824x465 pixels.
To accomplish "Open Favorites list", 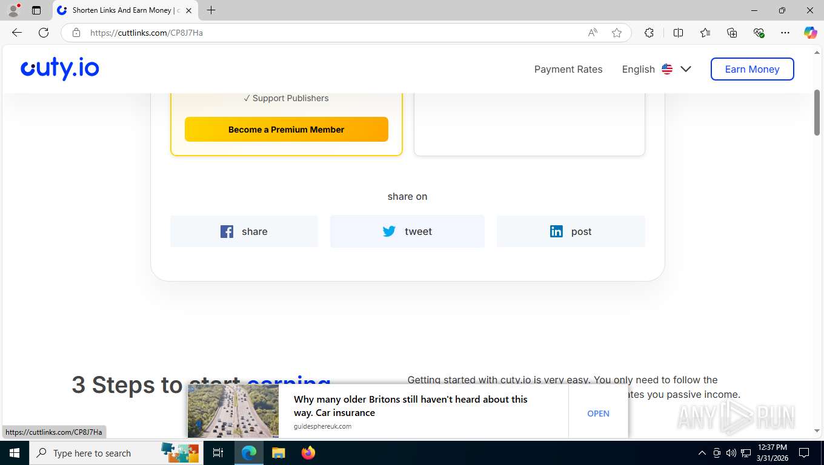I will click(x=705, y=33).
